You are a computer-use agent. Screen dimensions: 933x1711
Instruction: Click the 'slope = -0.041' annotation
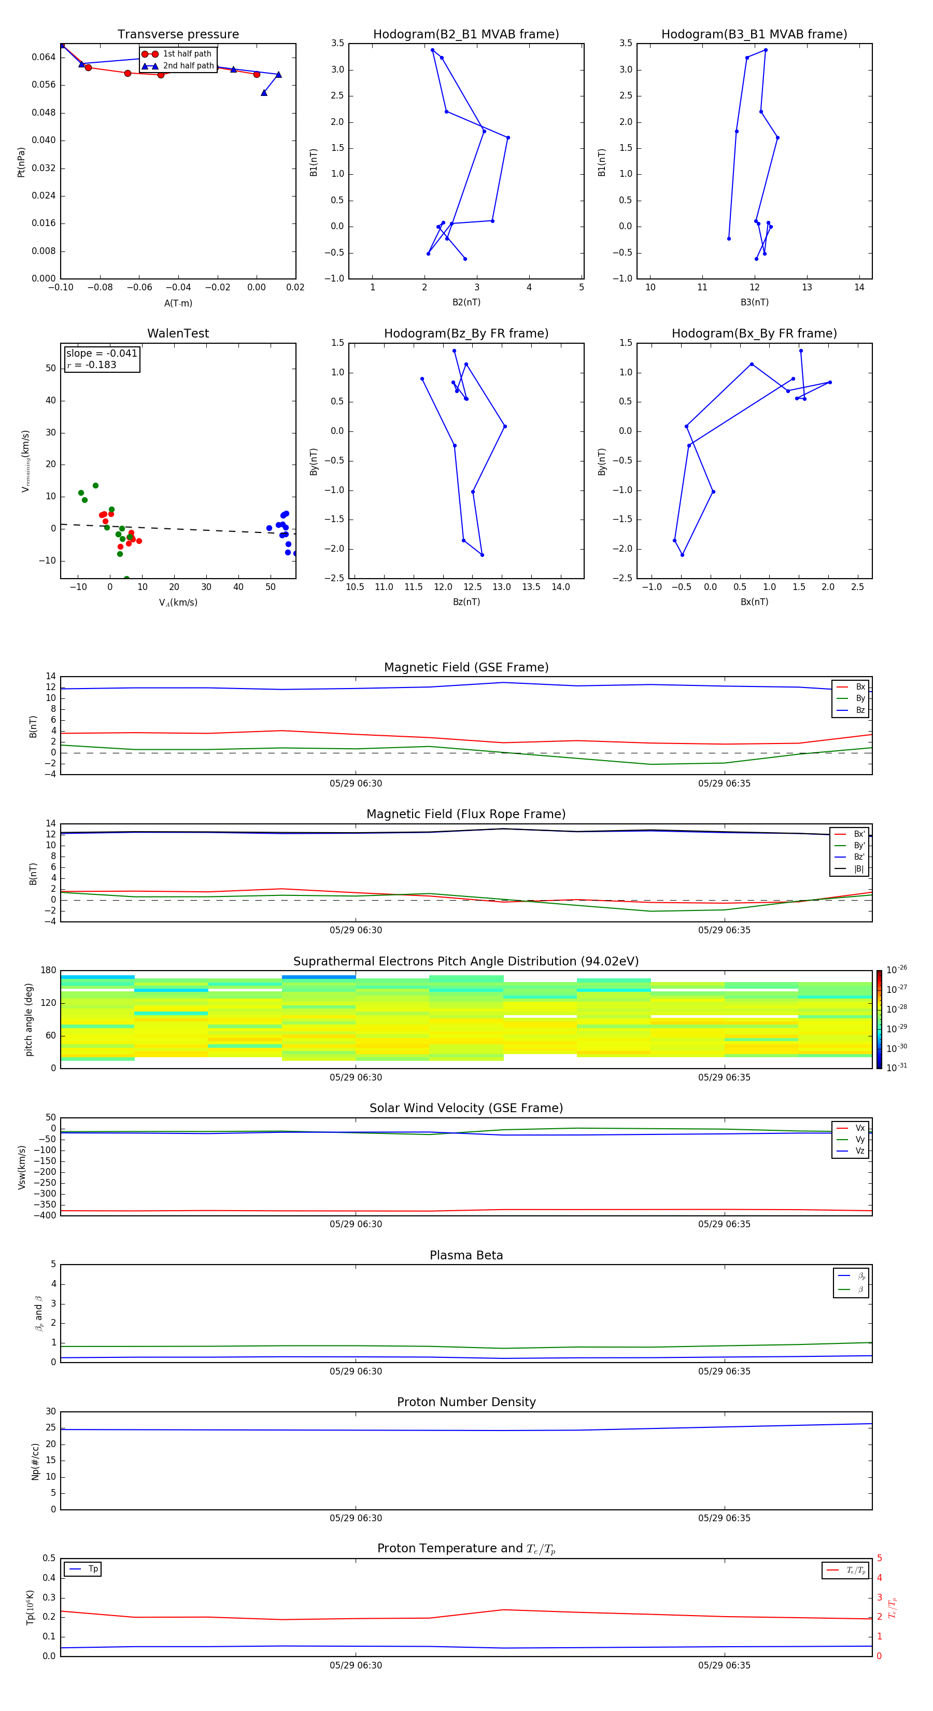102,354
